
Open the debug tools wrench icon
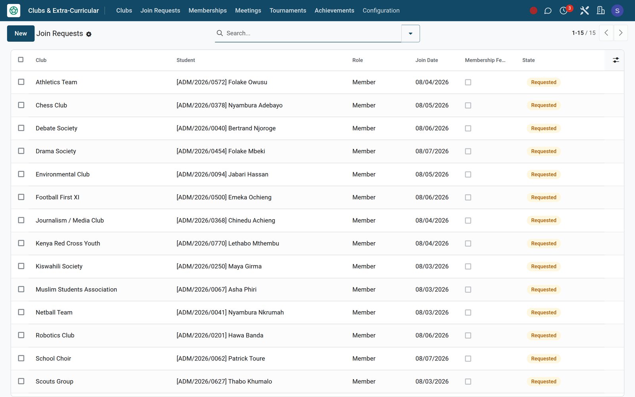584,11
